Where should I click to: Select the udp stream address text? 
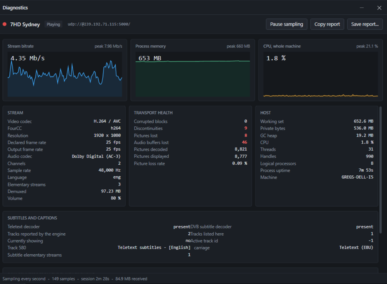[x=99, y=24]
